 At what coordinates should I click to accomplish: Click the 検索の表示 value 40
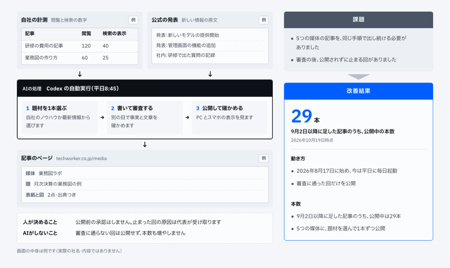pos(105,46)
